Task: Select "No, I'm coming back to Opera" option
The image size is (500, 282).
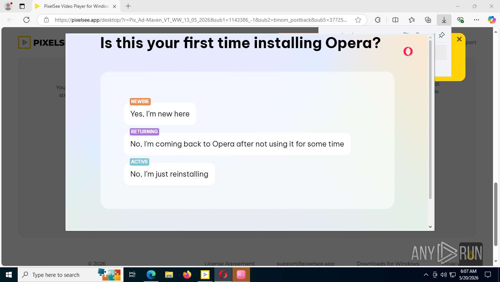Action: point(237,144)
